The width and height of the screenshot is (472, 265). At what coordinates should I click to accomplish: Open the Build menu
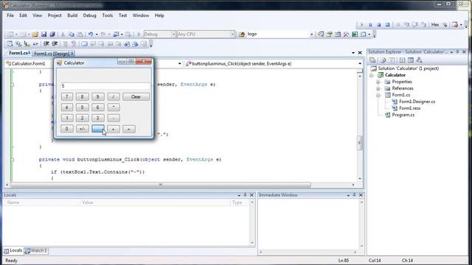[72, 15]
